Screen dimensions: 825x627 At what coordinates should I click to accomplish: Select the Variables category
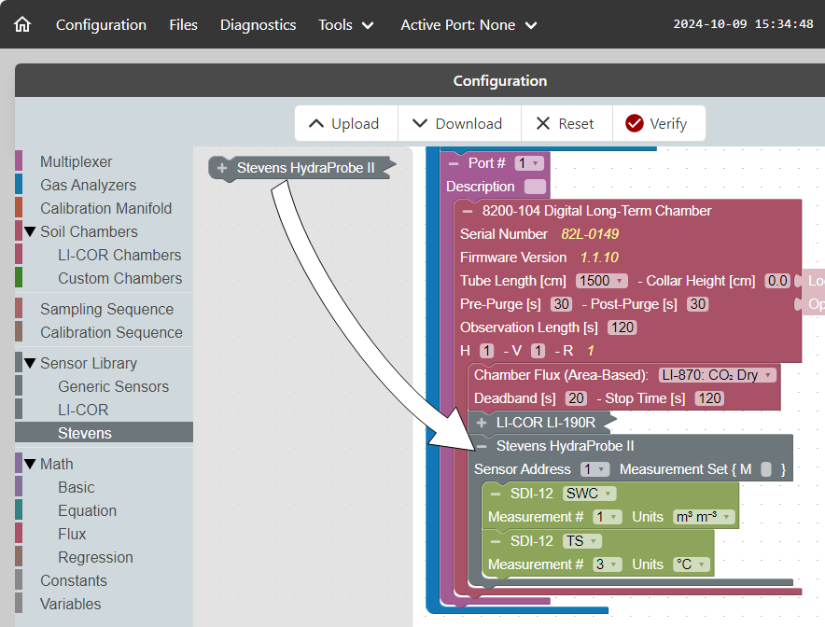click(x=105, y=604)
